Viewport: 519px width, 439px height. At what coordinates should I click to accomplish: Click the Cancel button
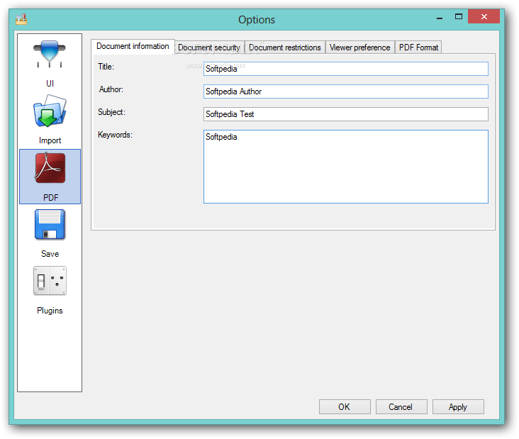401,406
